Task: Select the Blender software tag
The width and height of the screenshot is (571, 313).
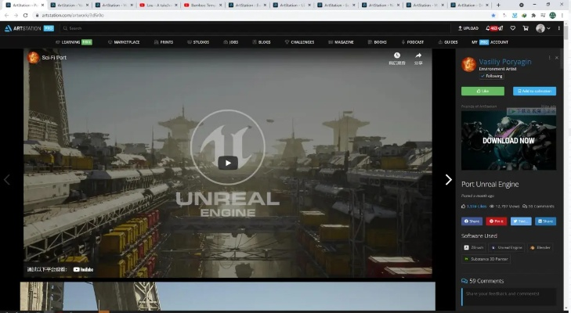Action: click(540, 247)
